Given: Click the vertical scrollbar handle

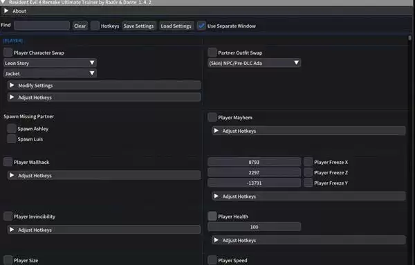Looking at the screenshot, I should [x=409, y=38].
